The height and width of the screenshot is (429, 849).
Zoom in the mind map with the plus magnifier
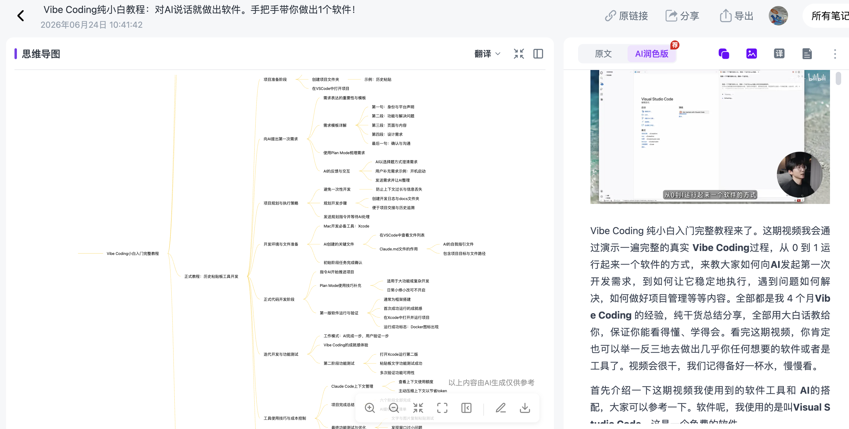point(370,408)
